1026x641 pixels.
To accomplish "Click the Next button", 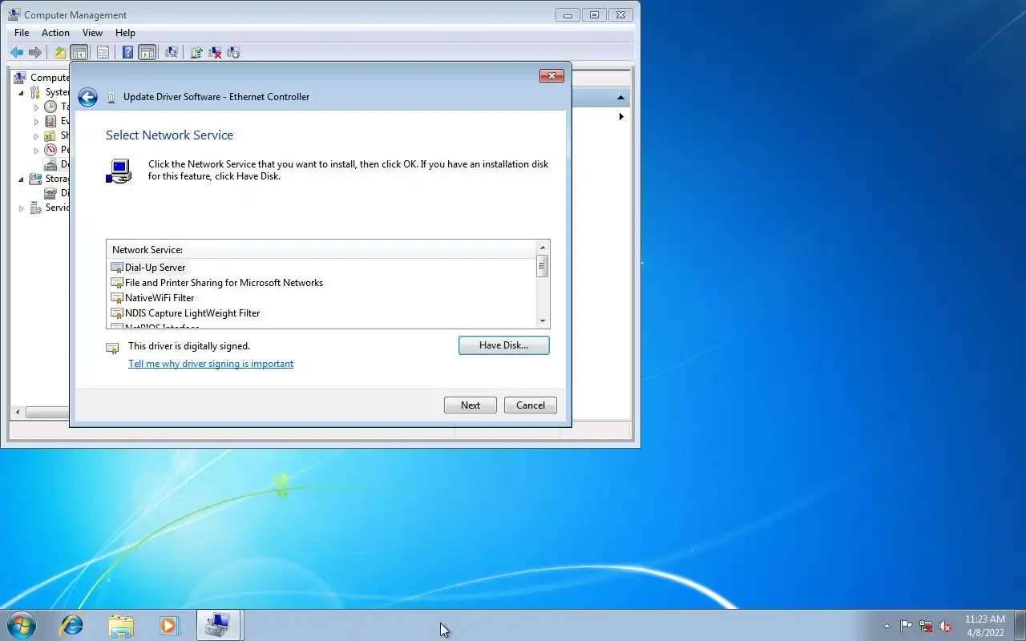I will (471, 405).
